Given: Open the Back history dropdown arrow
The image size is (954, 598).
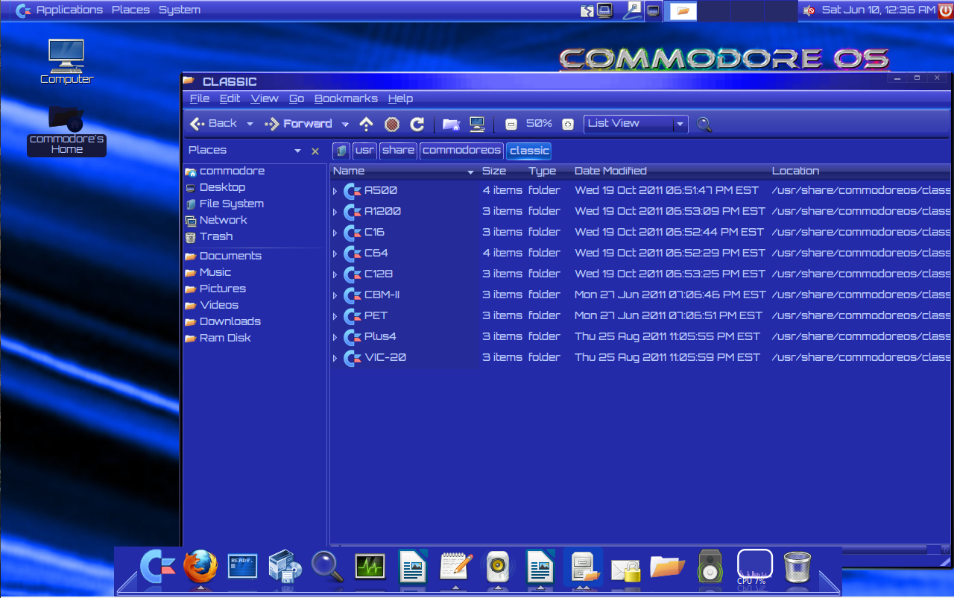Looking at the screenshot, I should coord(250,125).
